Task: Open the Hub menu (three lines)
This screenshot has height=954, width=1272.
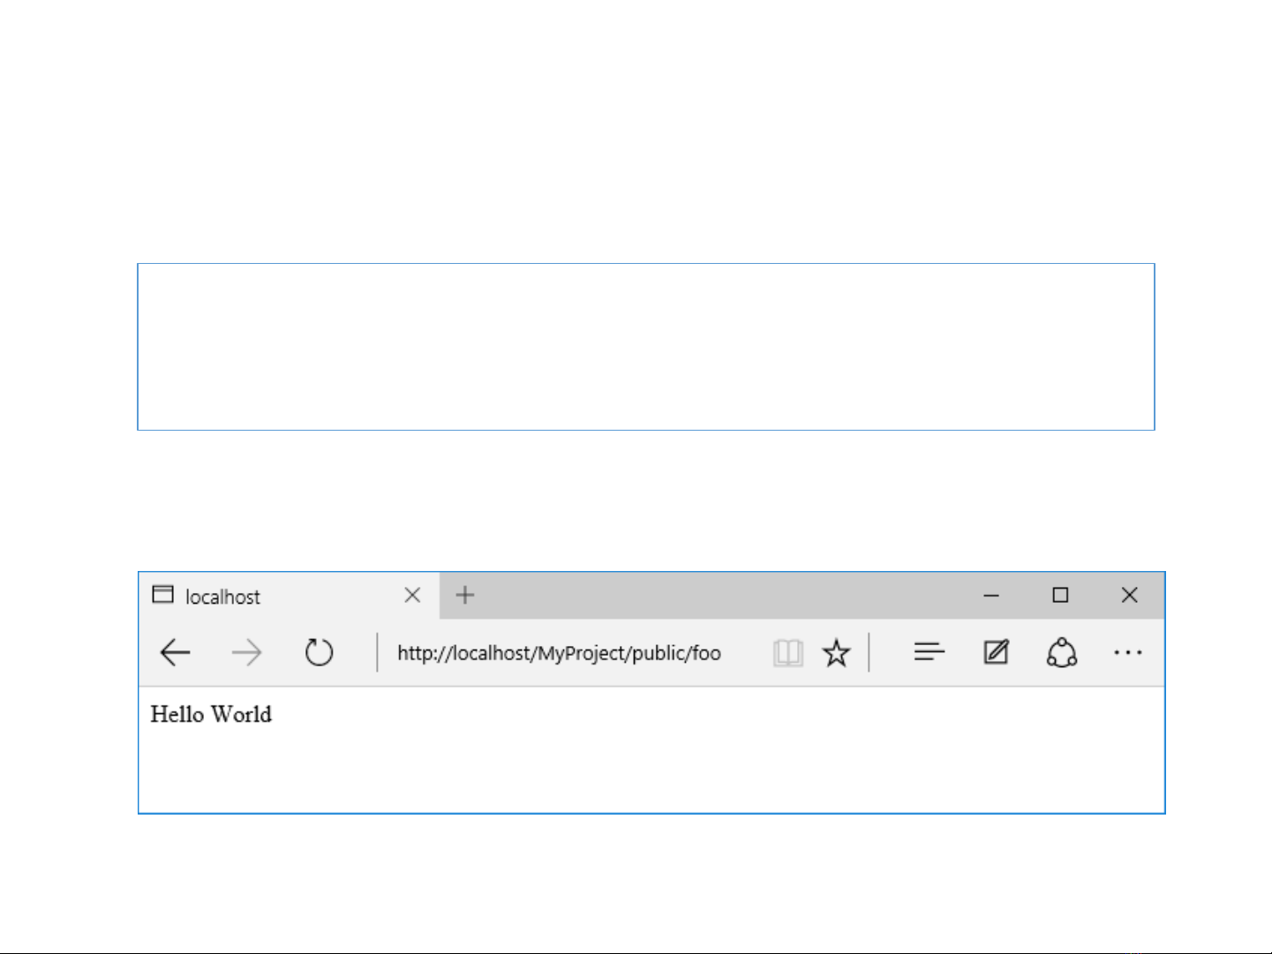Action: click(929, 652)
